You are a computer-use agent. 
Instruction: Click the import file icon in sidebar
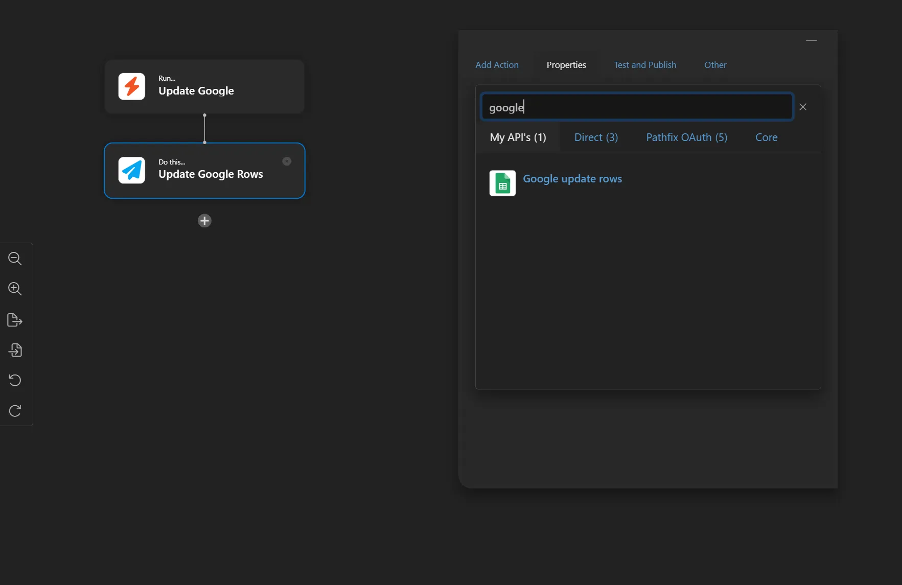[15, 350]
